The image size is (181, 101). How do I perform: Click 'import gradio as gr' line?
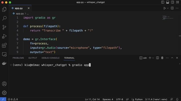click(x=39, y=18)
